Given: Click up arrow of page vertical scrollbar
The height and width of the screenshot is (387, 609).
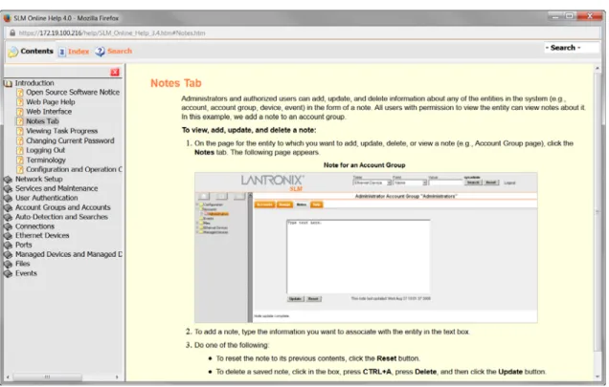Looking at the screenshot, I should 598,69.
